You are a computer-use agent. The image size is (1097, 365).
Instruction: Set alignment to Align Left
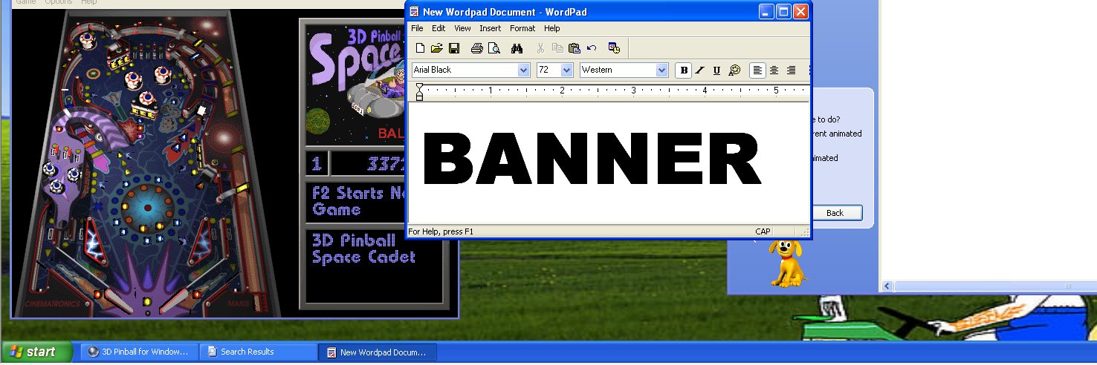pos(757,70)
